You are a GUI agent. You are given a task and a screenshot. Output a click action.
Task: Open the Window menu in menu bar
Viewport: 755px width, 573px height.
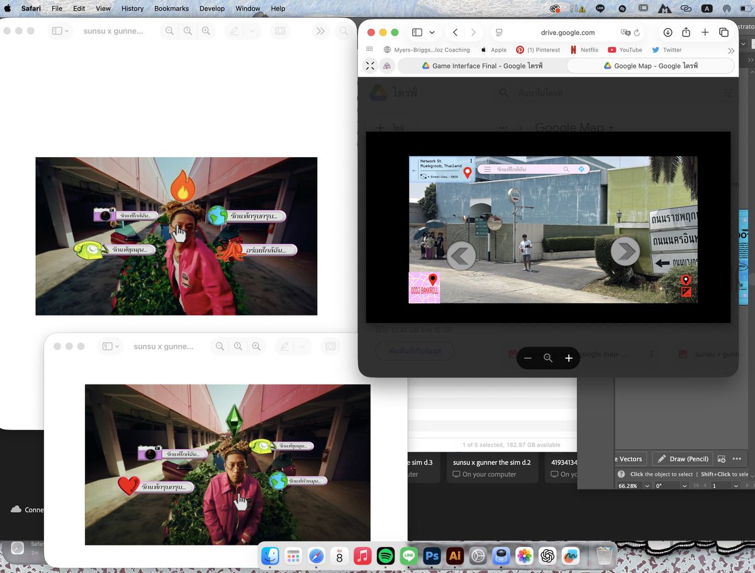248,8
